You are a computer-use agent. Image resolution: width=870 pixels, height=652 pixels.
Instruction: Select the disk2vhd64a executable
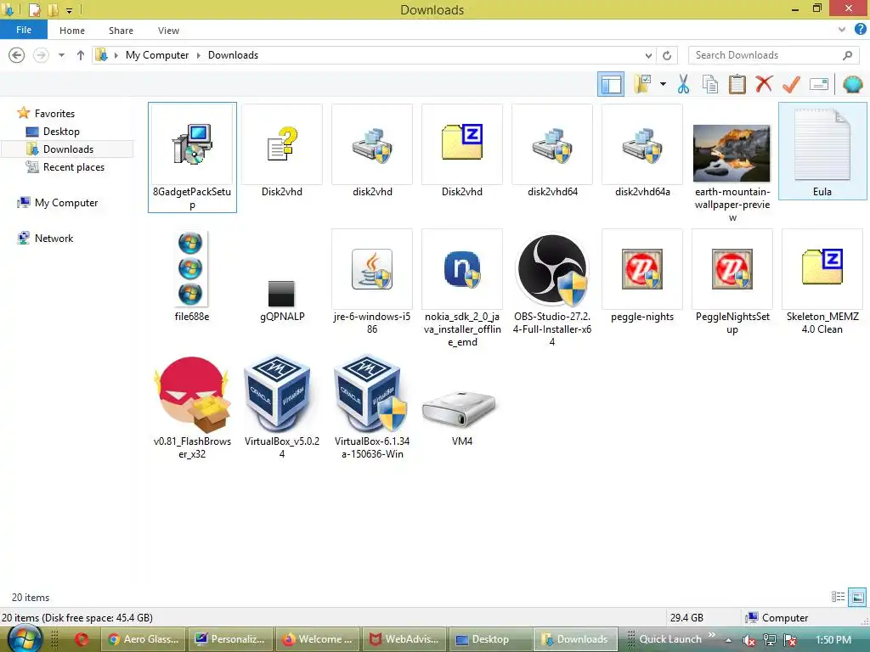click(642, 151)
